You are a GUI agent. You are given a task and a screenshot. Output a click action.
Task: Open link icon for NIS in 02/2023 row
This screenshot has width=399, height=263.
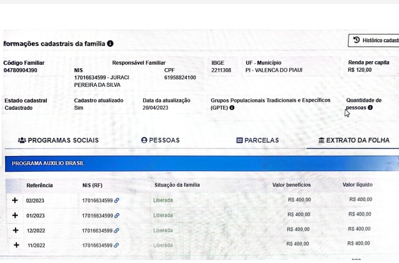pyautogui.click(x=117, y=201)
